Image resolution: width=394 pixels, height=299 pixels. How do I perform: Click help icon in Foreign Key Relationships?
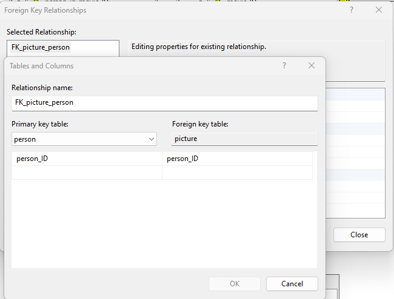[352, 10]
